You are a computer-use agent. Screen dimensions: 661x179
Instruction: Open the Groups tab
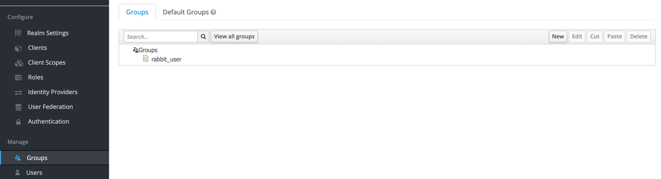(137, 12)
